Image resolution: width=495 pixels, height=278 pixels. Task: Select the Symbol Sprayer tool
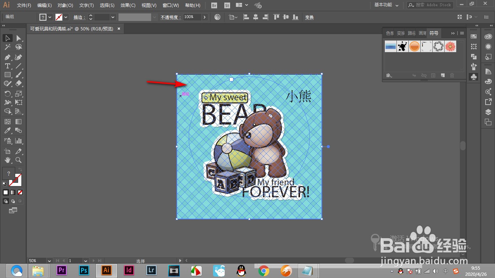7,141
